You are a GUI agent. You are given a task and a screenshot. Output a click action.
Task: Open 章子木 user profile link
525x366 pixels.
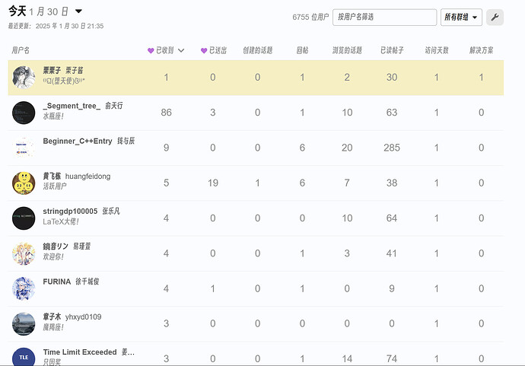click(52, 317)
